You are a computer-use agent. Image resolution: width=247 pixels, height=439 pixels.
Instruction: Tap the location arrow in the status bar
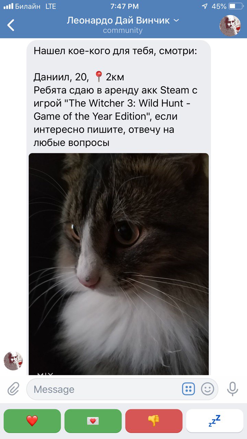coord(205,6)
